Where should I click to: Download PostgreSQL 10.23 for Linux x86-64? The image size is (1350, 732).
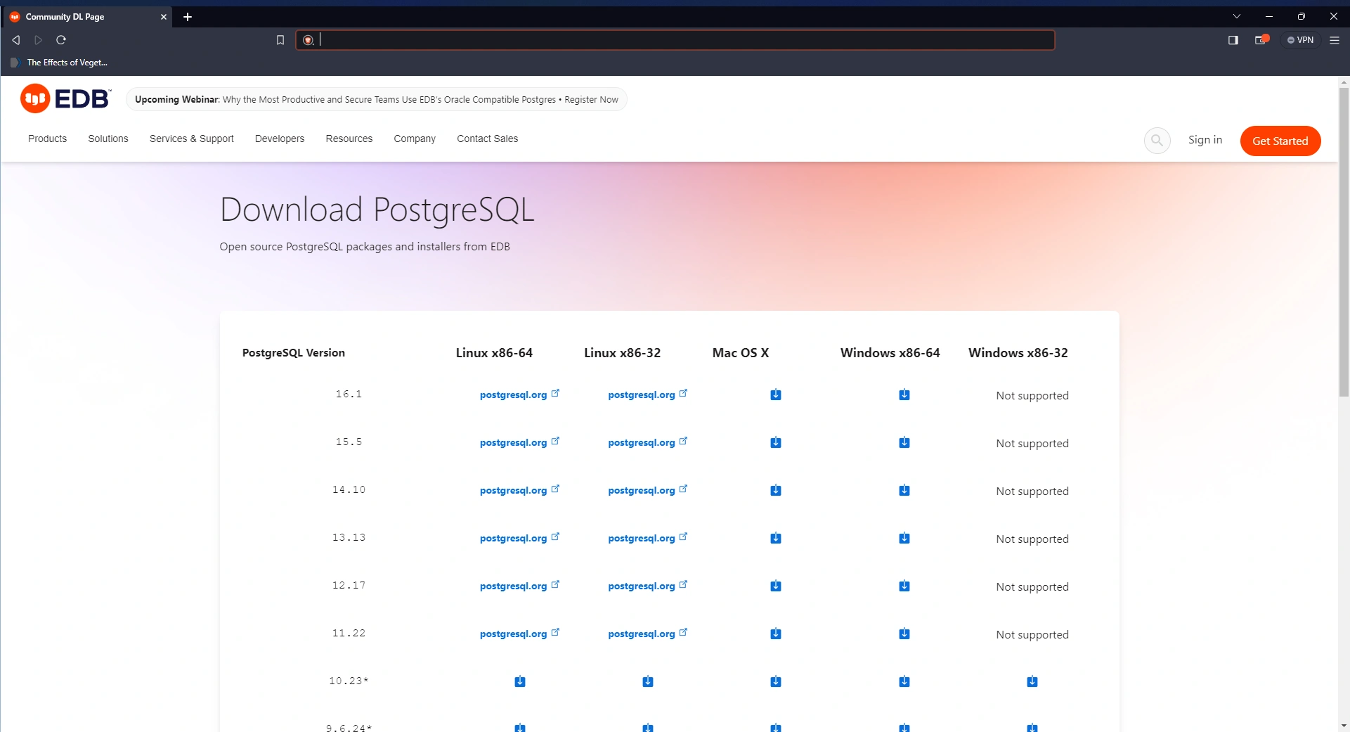pyautogui.click(x=519, y=681)
